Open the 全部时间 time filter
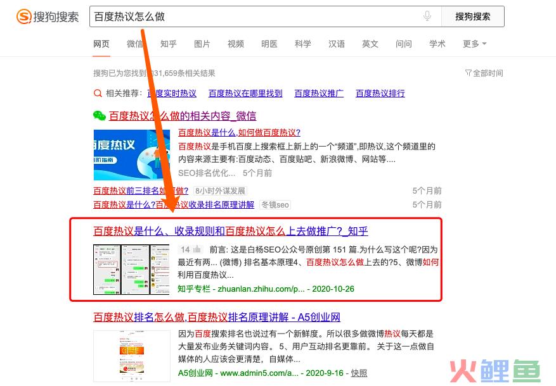Screen dimensions: 556x386 484,73
